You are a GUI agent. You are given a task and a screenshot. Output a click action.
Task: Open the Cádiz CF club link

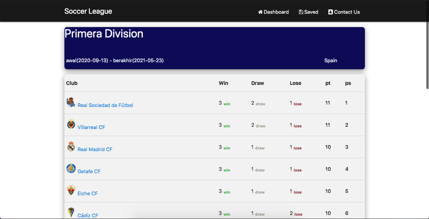coord(88,216)
